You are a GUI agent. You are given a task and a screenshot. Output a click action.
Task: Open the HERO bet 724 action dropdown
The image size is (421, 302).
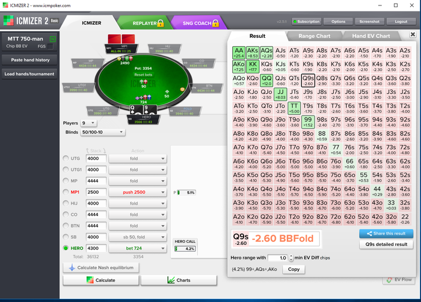138,248
